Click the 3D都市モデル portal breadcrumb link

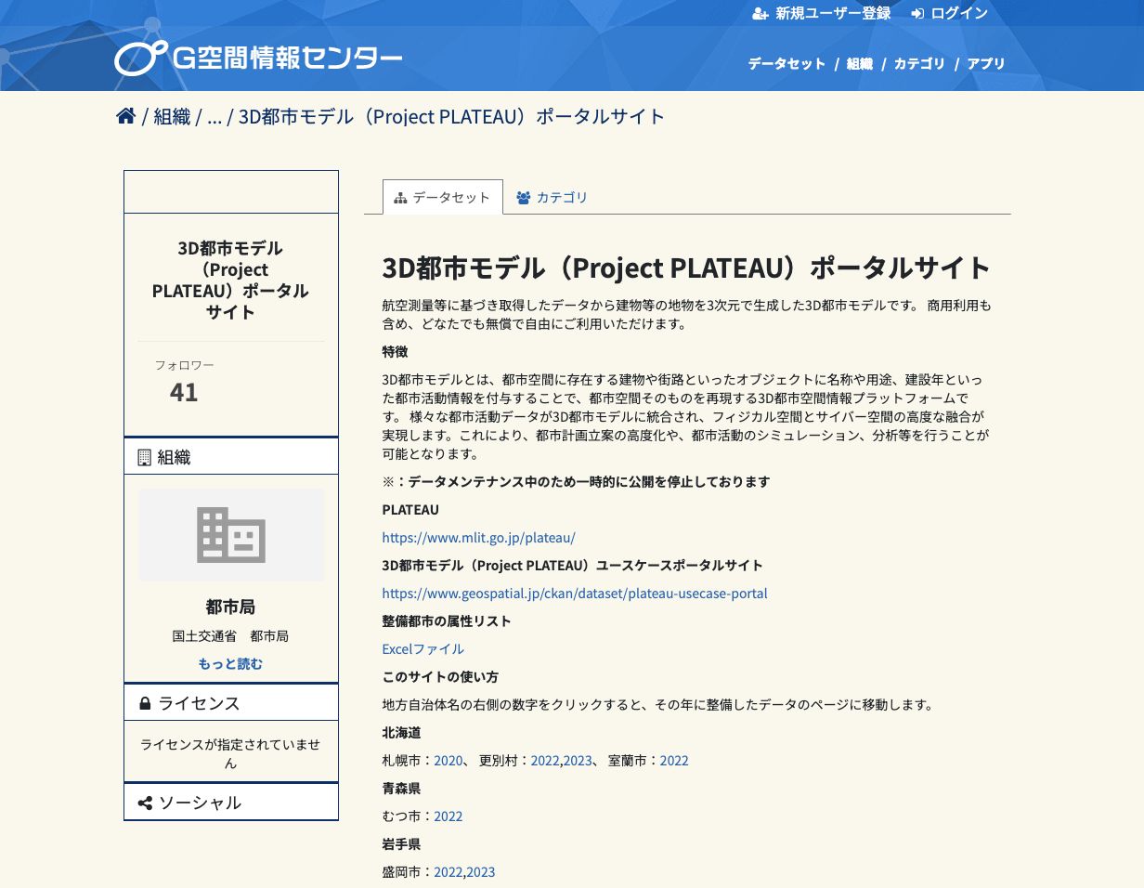click(452, 116)
